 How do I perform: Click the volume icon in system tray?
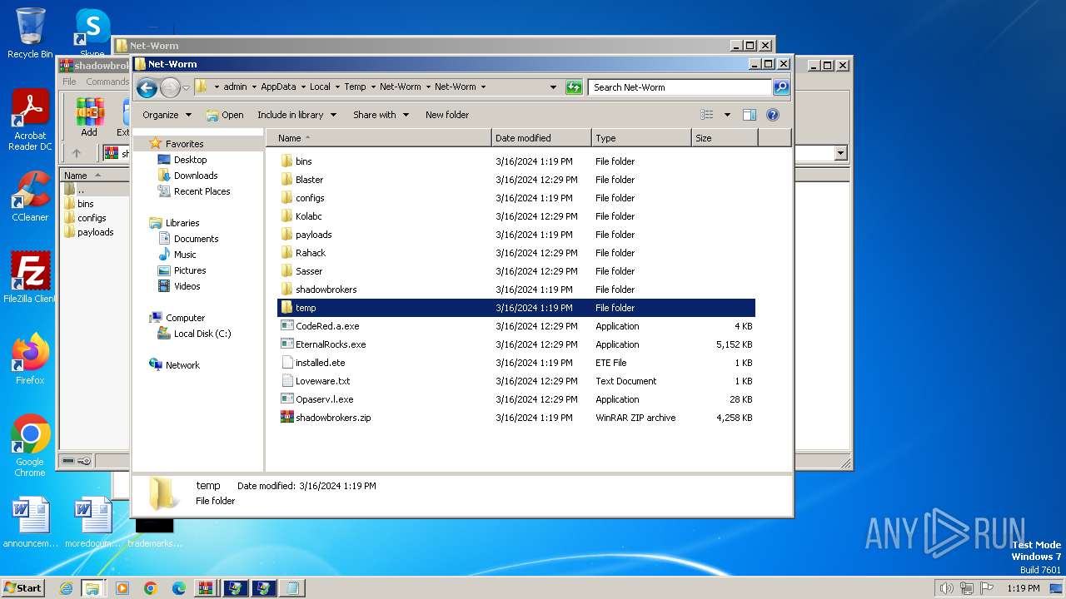[946, 588]
